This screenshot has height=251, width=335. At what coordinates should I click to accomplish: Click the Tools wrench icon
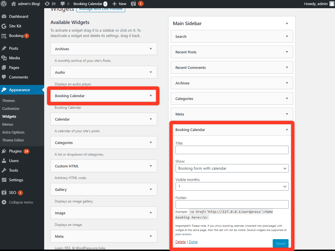click(x=4, y=170)
